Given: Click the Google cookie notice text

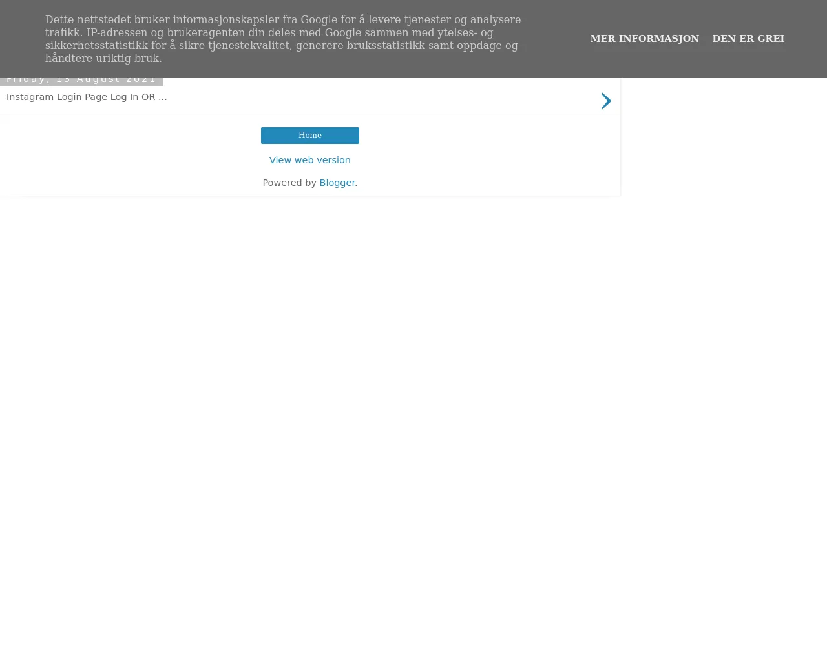Looking at the screenshot, I should (x=283, y=39).
